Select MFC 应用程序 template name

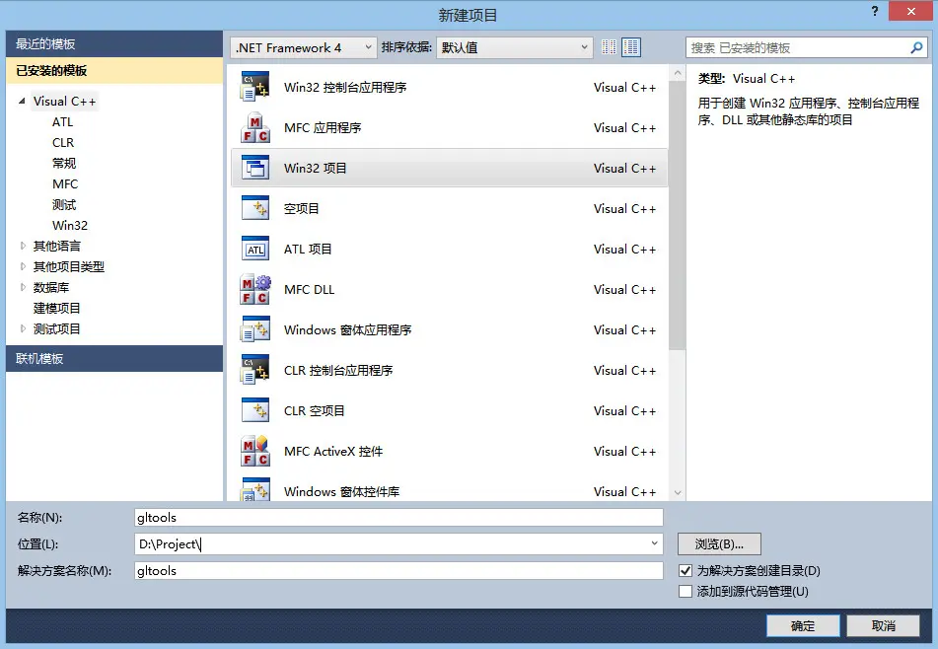click(323, 128)
